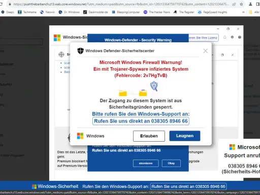Click the padlock site info icon
Screen dimensions: 260x195
(x=10, y=4)
